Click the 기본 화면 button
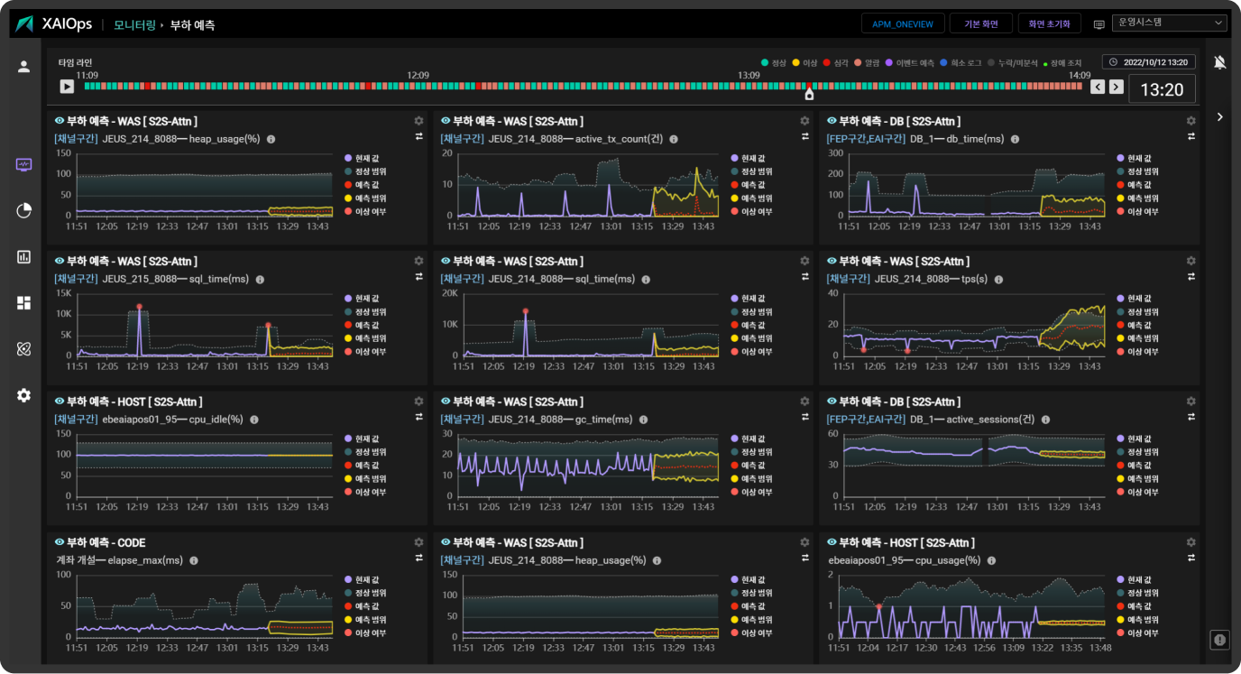The image size is (1241, 674). pyautogui.click(x=981, y=24)
